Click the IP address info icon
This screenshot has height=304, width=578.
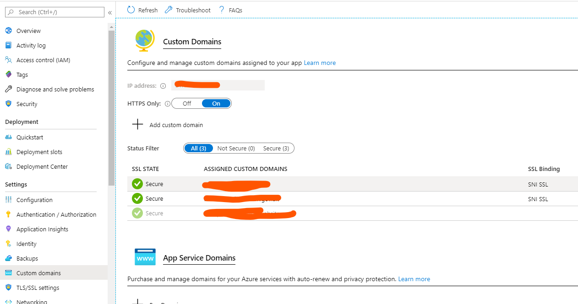[163, 86]
